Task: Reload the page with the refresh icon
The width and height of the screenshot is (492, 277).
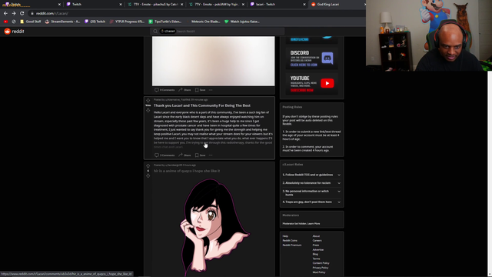Action: point(22,14)
